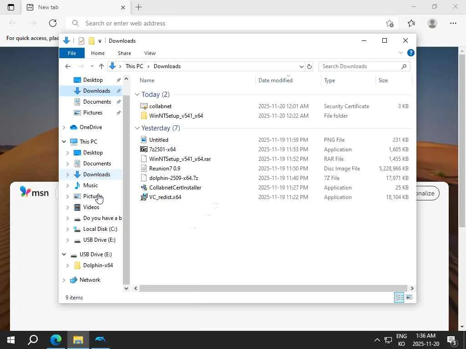Screen dimensions: 466x349
Task: Click navigation pane scroll down arrow
Action: pos(127,289)
